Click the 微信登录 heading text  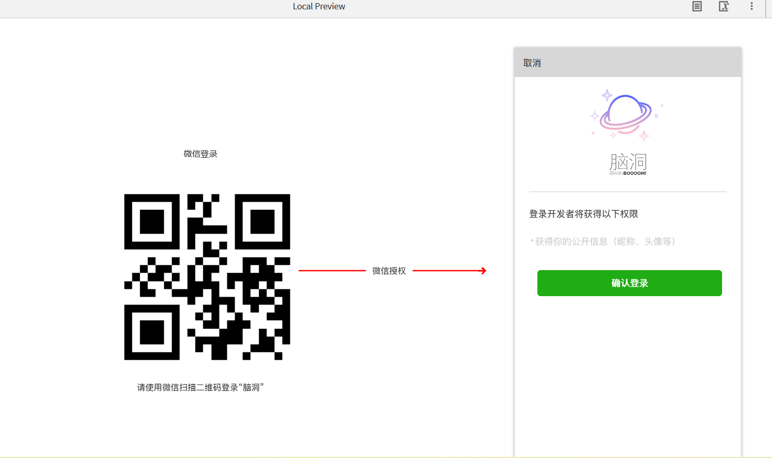tap(200, 154)
